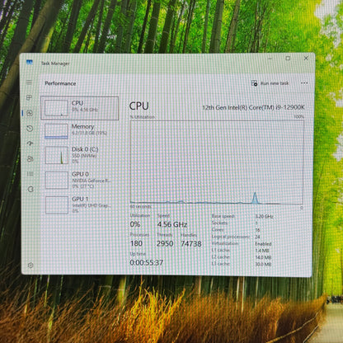Maximize the Task Manager window

click(288, 59)
